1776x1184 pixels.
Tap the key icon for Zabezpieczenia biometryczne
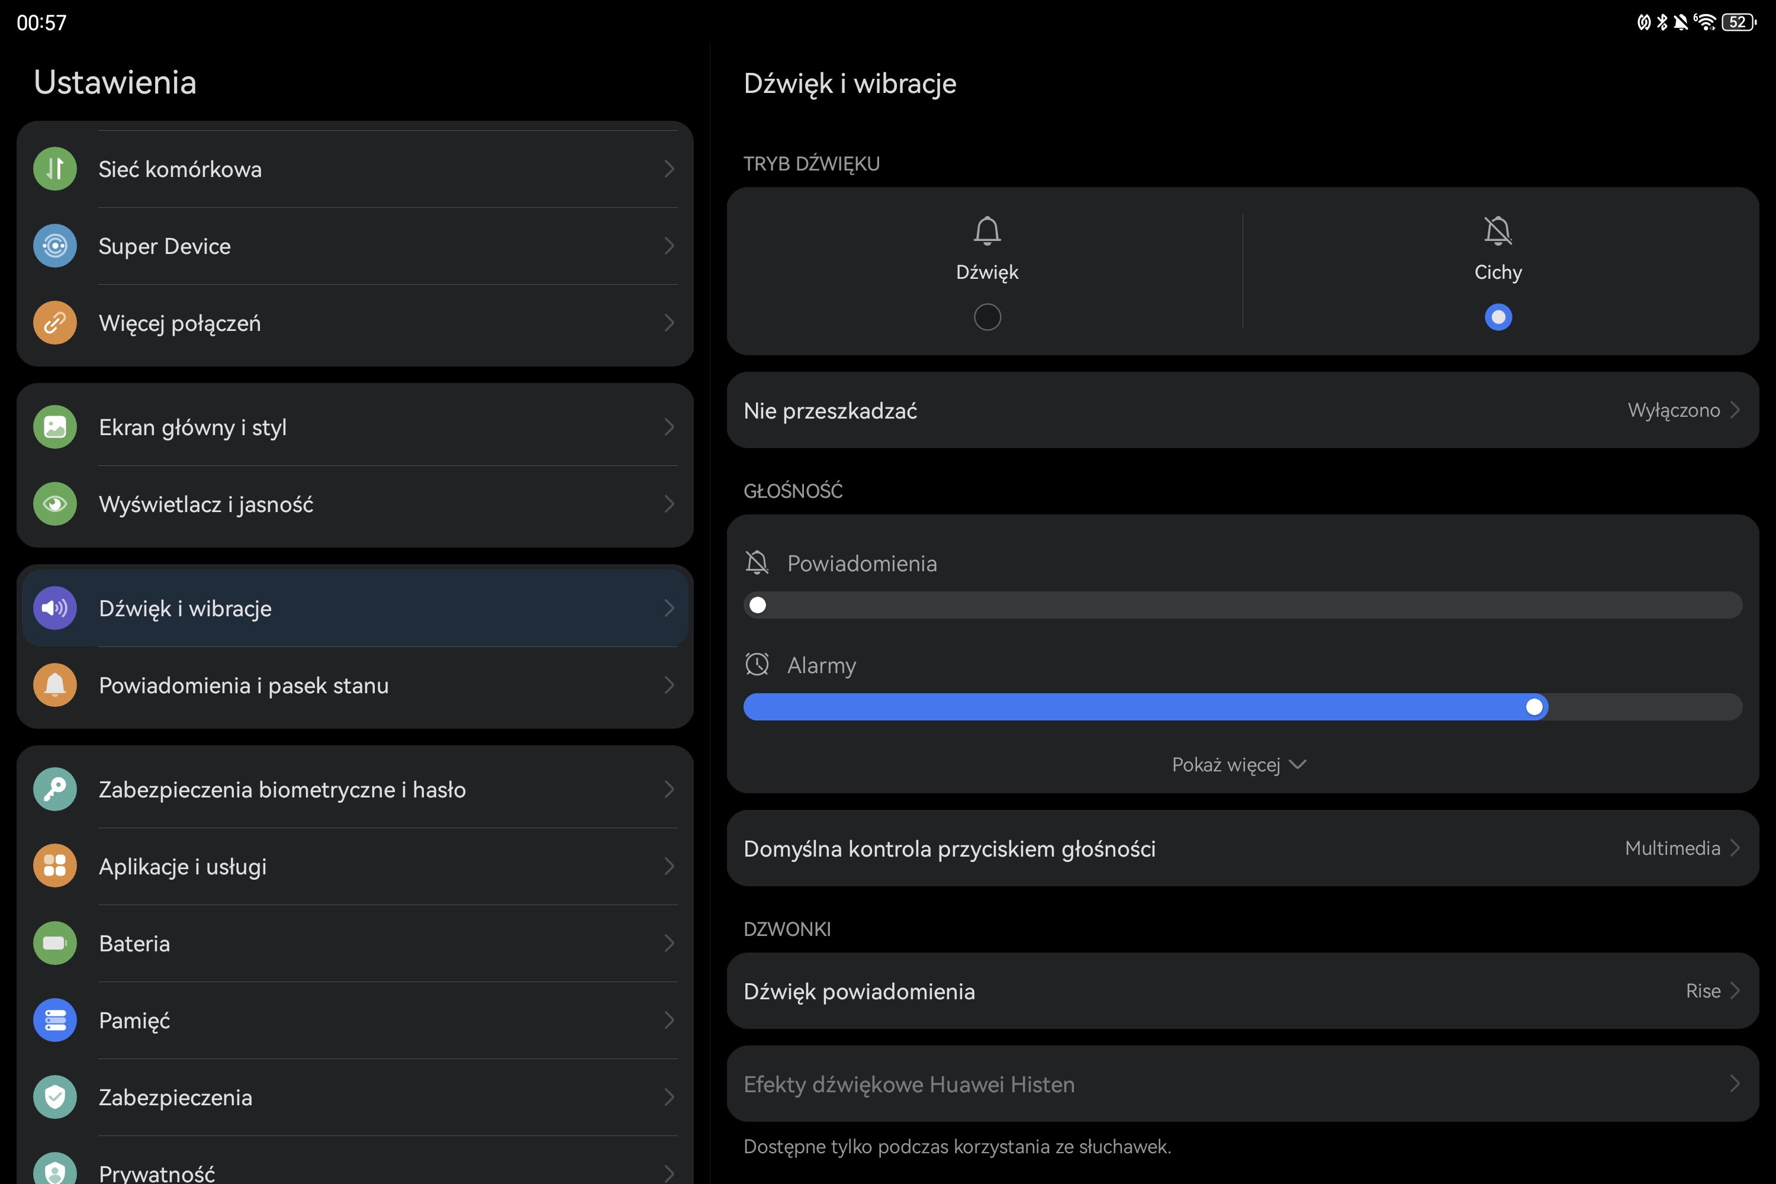click(x=55, y=789)
